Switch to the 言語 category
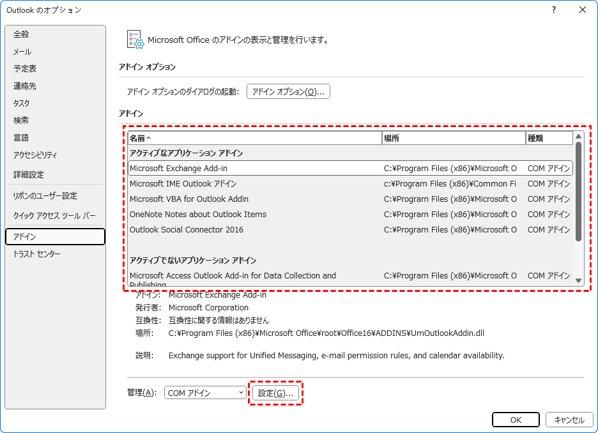The height and width of the screenshot is (433, 598). point(56,137)
